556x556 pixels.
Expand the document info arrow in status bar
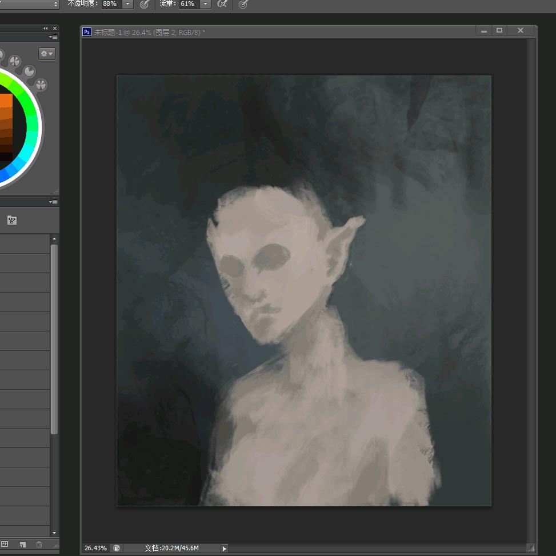(224, 549)
